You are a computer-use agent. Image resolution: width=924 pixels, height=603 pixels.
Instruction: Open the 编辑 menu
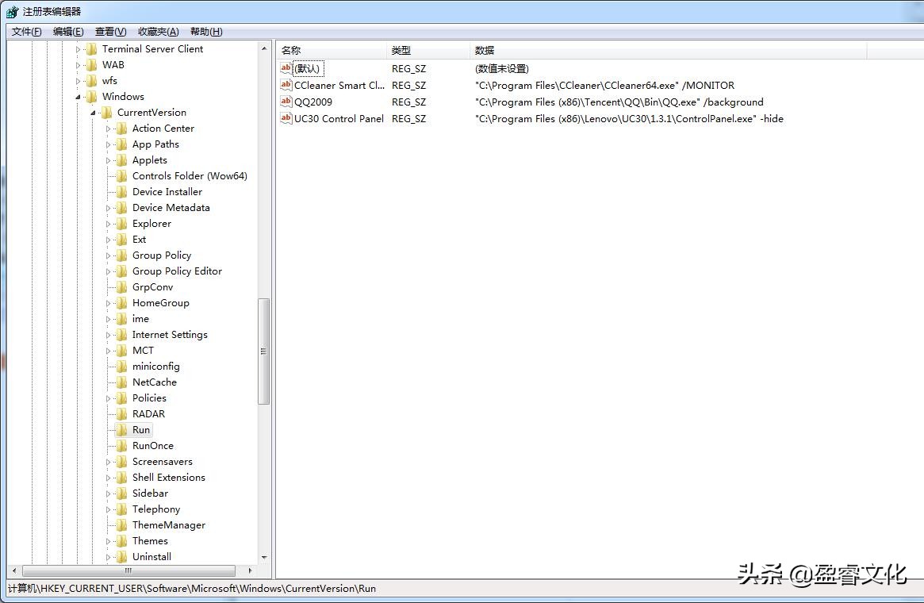pyautogui.click(x=67, y=31)
